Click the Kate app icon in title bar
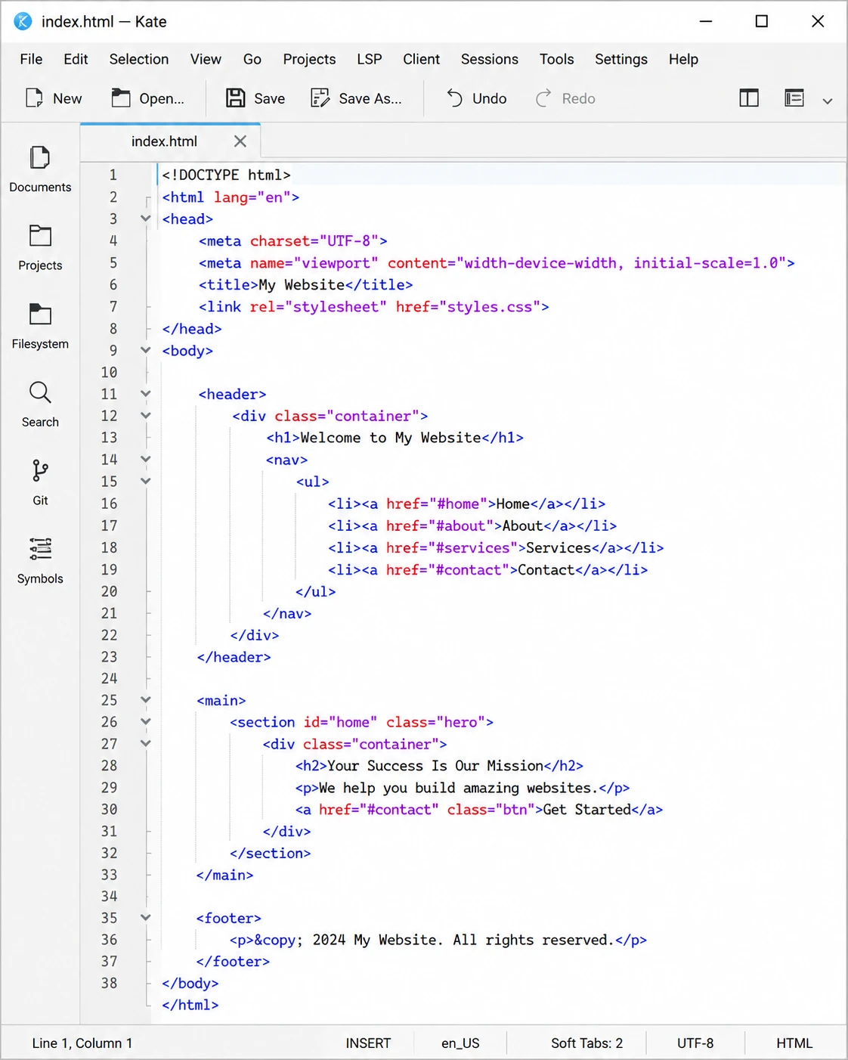The height and width of the screenshot is (1060, 848). 23,21
